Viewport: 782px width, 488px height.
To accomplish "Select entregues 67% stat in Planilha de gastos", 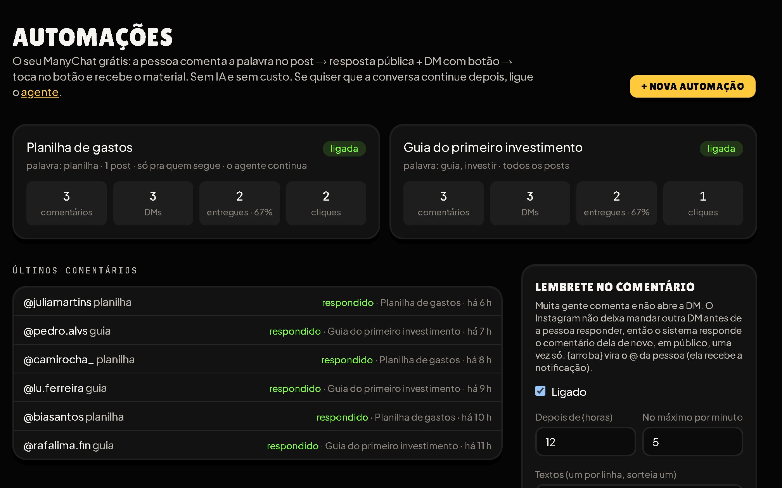I will (x=240, y=203).
